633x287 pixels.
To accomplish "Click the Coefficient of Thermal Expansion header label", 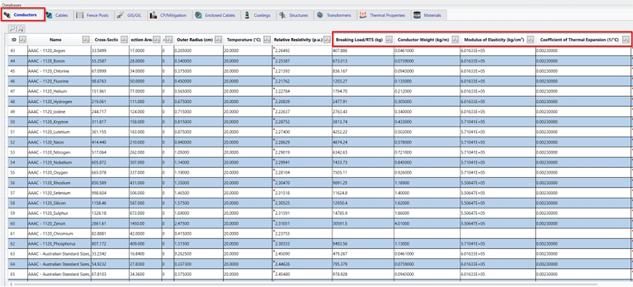I will point(579,40).
